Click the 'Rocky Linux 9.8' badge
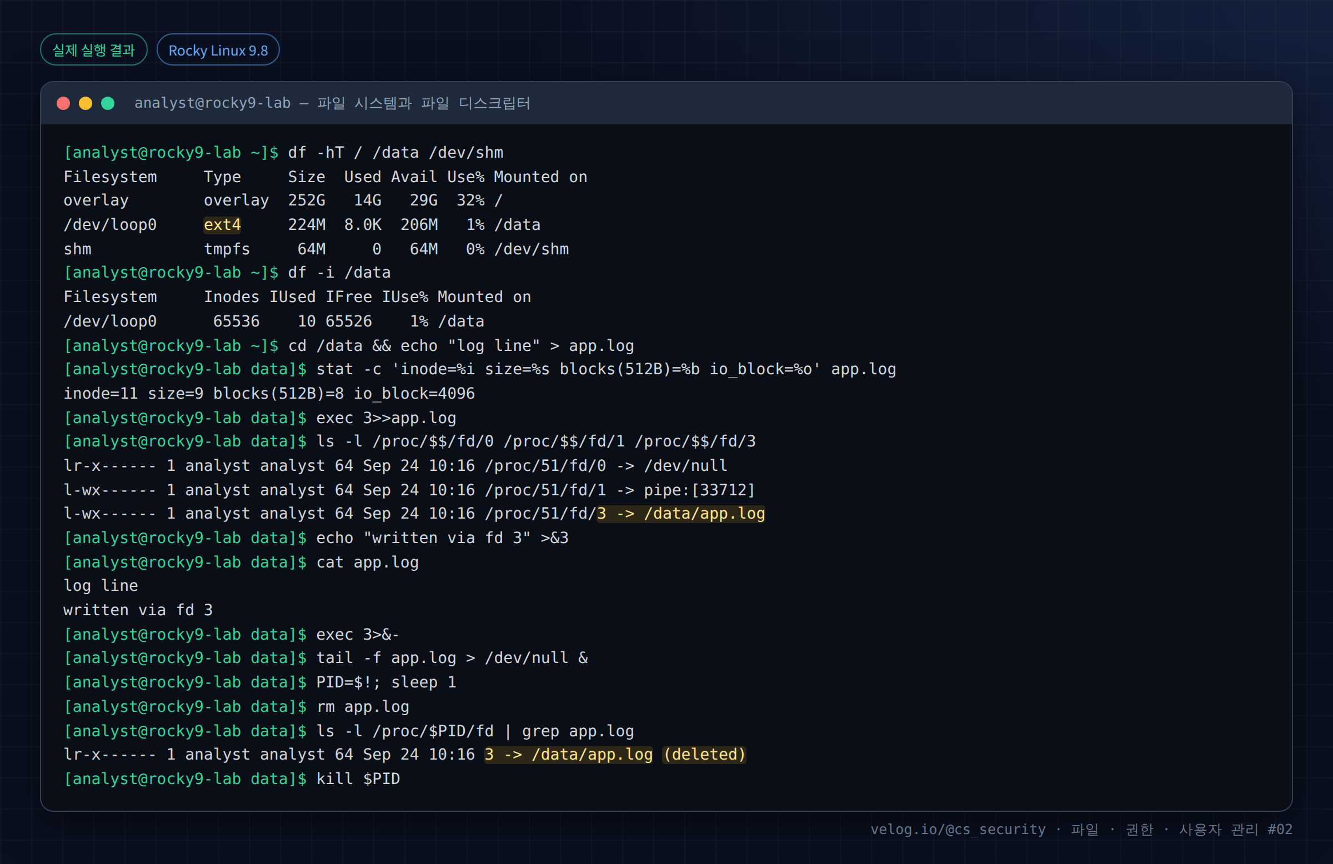The width and height of the screenshot is (1333, 864). pyautogui.click(x=218, y=50)
